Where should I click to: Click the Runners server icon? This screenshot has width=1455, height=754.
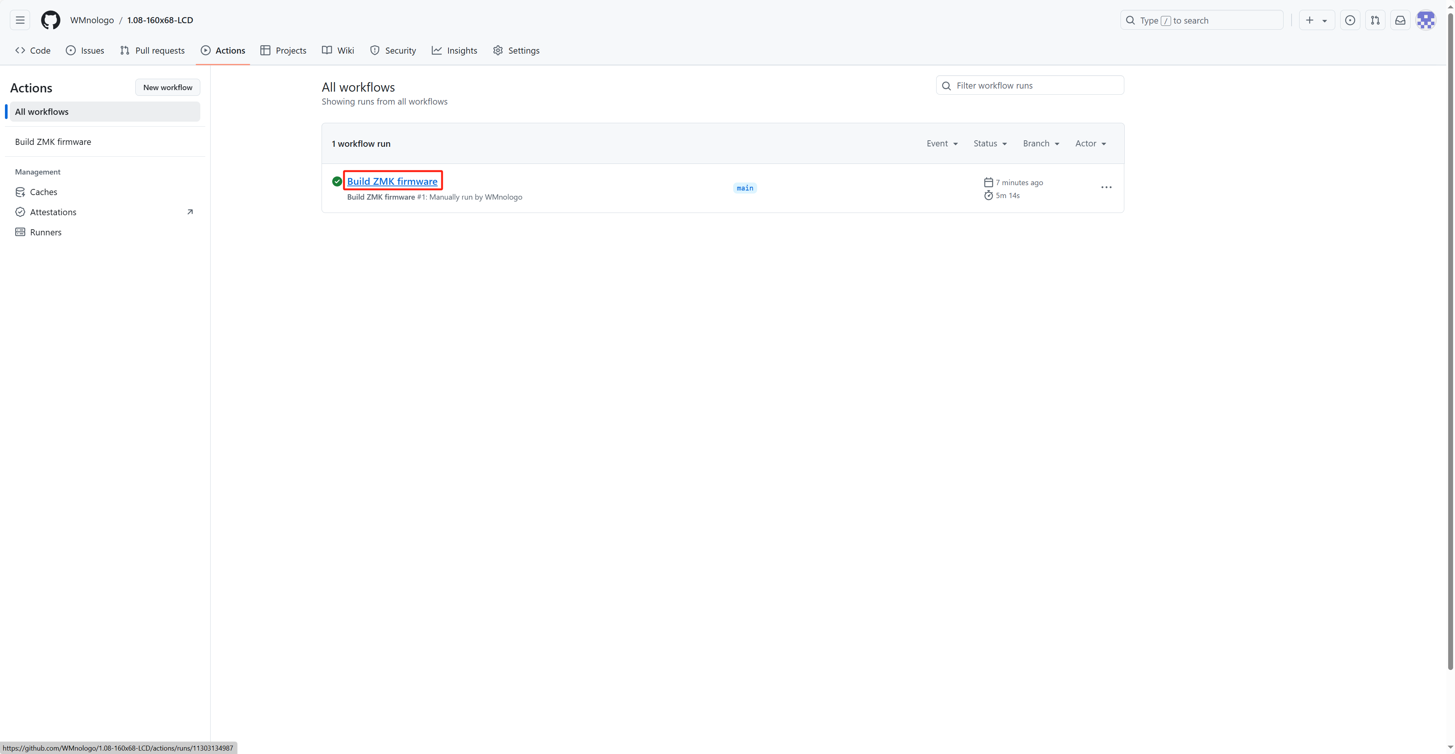point(20,232)
